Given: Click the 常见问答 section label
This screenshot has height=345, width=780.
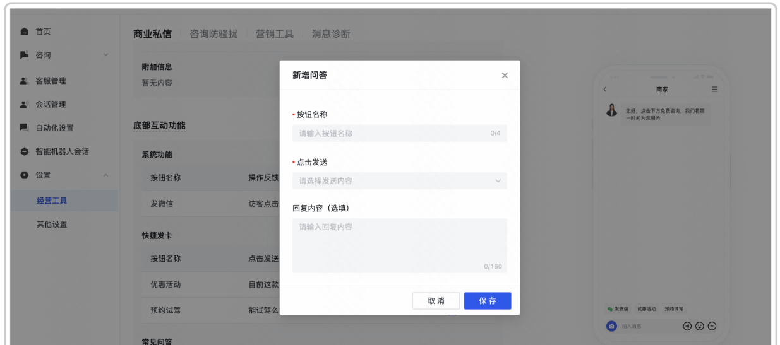Looking at the screenshot, I should [157, 341].
